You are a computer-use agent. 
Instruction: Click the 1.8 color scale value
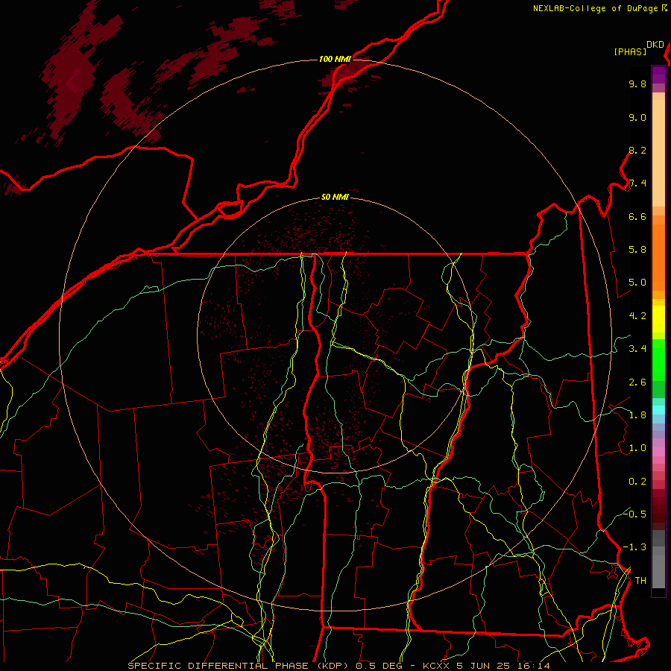pos(637,415)
